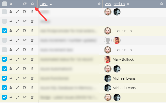
Task: Click the gray placeholder avatar thumbnail
Action: [x=108, y=40]
